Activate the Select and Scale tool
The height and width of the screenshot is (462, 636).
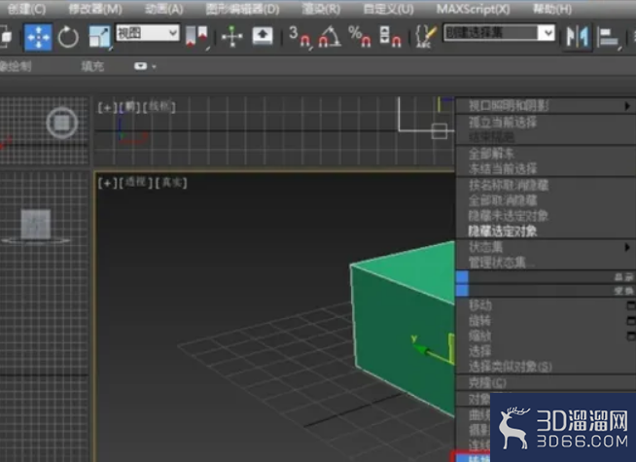tap(99, 37)
